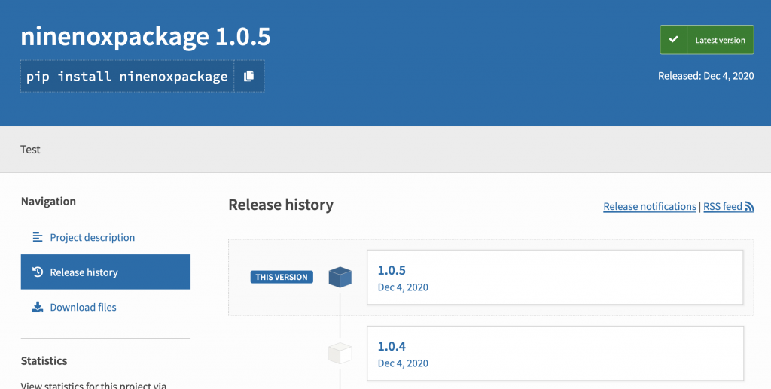This screenshot has width=771, height=389.
Task: Click the RSS feed icon
Action: pos(749,207)
